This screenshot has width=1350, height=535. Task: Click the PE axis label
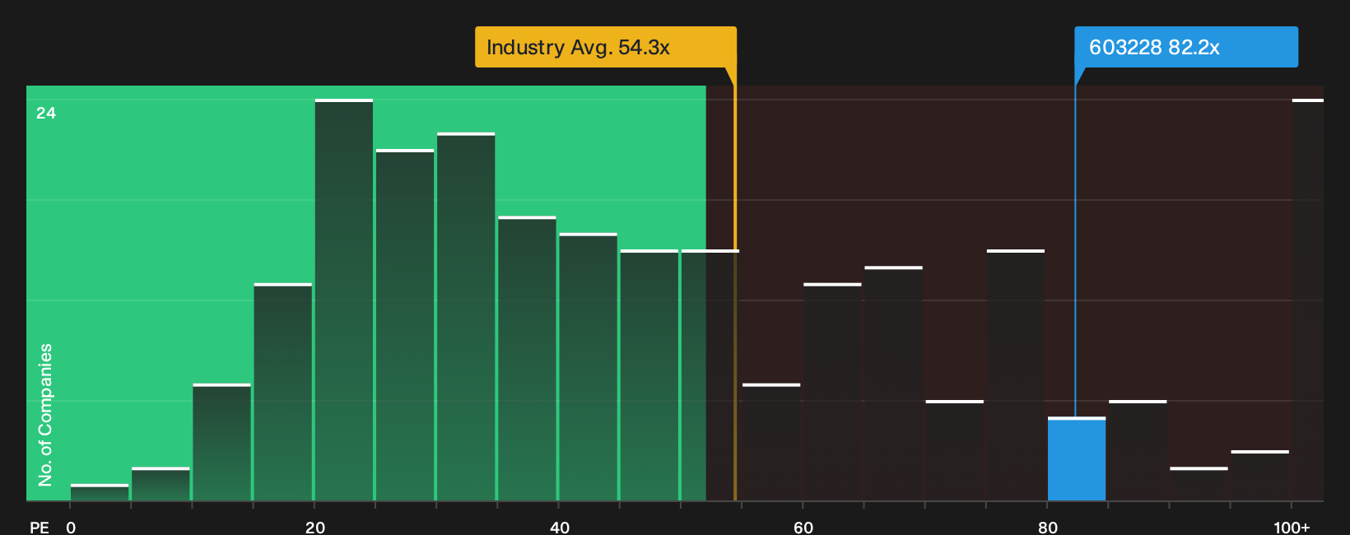click(40, 527)
